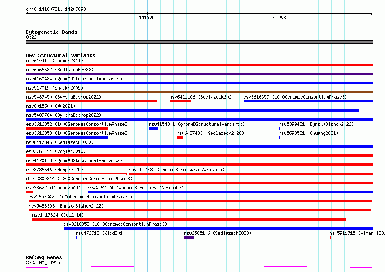385x272 pixels.
Task: Click nsv6427483 (Sedlazeck2020) label
Action: [x=210, y=133]
